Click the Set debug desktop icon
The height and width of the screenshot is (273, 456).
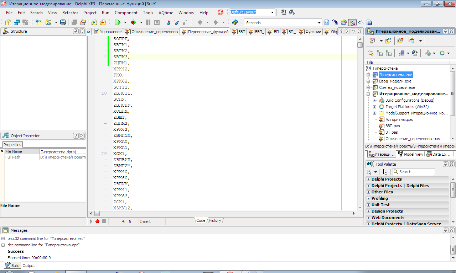(x=292, y=12)
